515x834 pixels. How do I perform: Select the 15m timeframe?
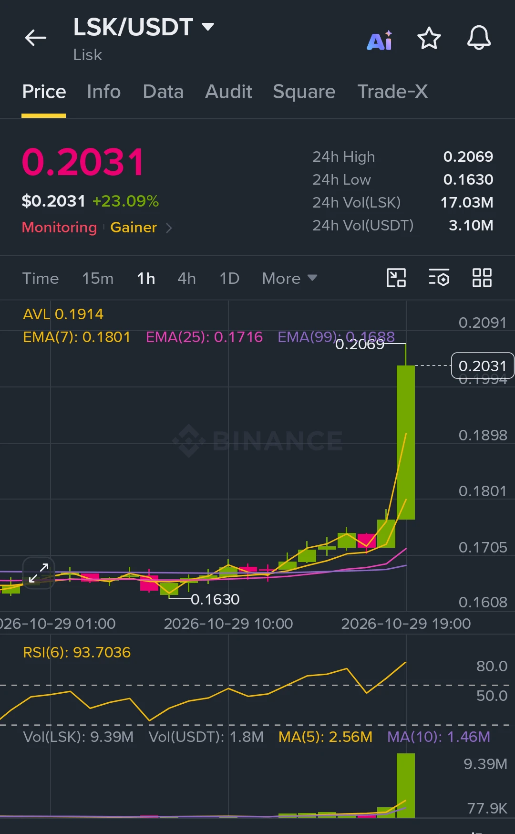click(x=98, y=279)
